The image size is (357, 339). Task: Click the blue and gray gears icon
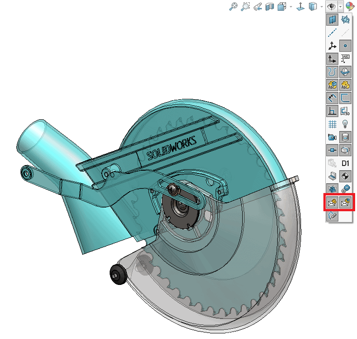pos(345,189)
